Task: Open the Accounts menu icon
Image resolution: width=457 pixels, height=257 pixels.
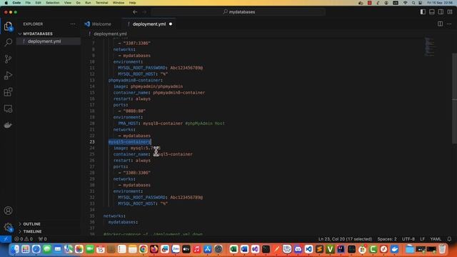Action: coord(8,211)
